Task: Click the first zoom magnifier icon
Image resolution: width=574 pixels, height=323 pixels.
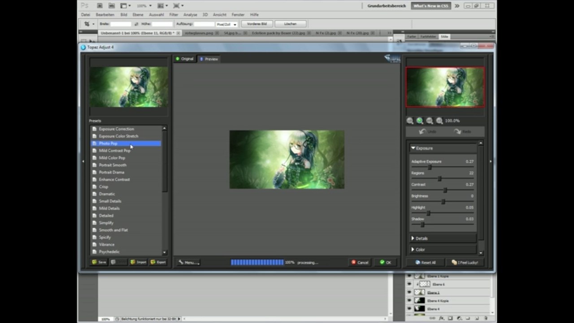Action: point(410,121)
